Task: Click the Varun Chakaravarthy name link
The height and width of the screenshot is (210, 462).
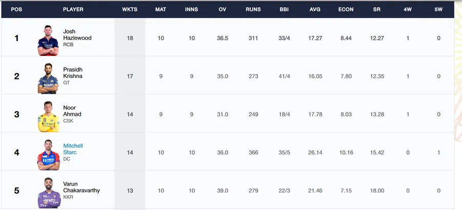Action: (x=82, y=187)
